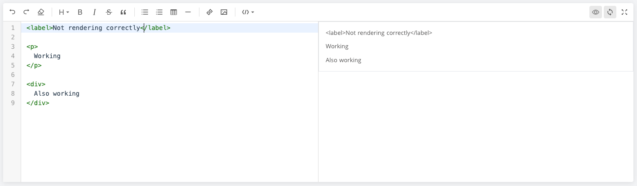The image size is (637, 186).
Task: Place cursor in line 1 label code
Action: pos(98,28)
